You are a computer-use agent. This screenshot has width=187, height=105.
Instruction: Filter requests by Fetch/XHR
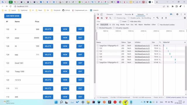(104, 24)
